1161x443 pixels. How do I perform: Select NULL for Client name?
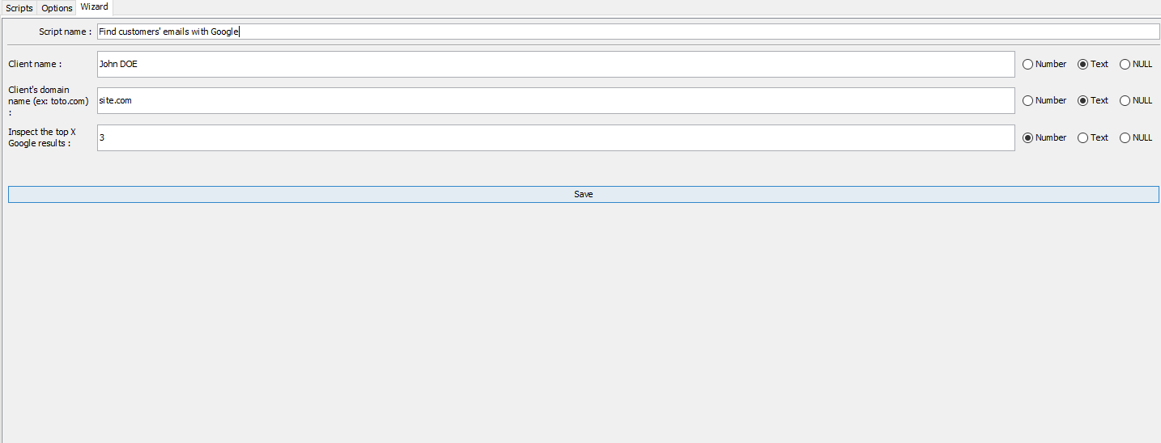click(x=1135, y=64)
